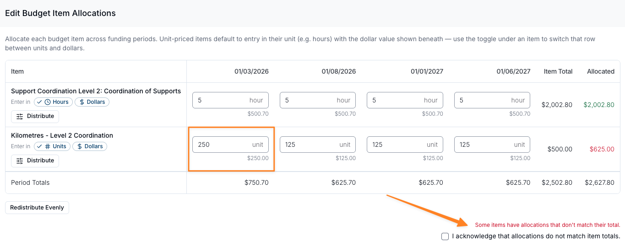Click the Redistribute Evenly button
625x247 pixels.
(37, 208)
